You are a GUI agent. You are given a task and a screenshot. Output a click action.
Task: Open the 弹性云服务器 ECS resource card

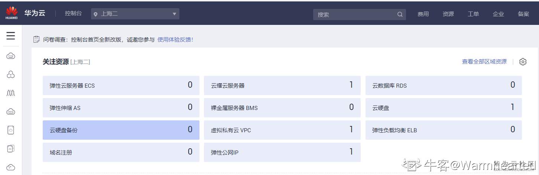121,85
